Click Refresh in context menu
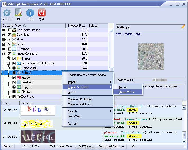The height and width of the screenshot is (150, 188). click(87, 124)
